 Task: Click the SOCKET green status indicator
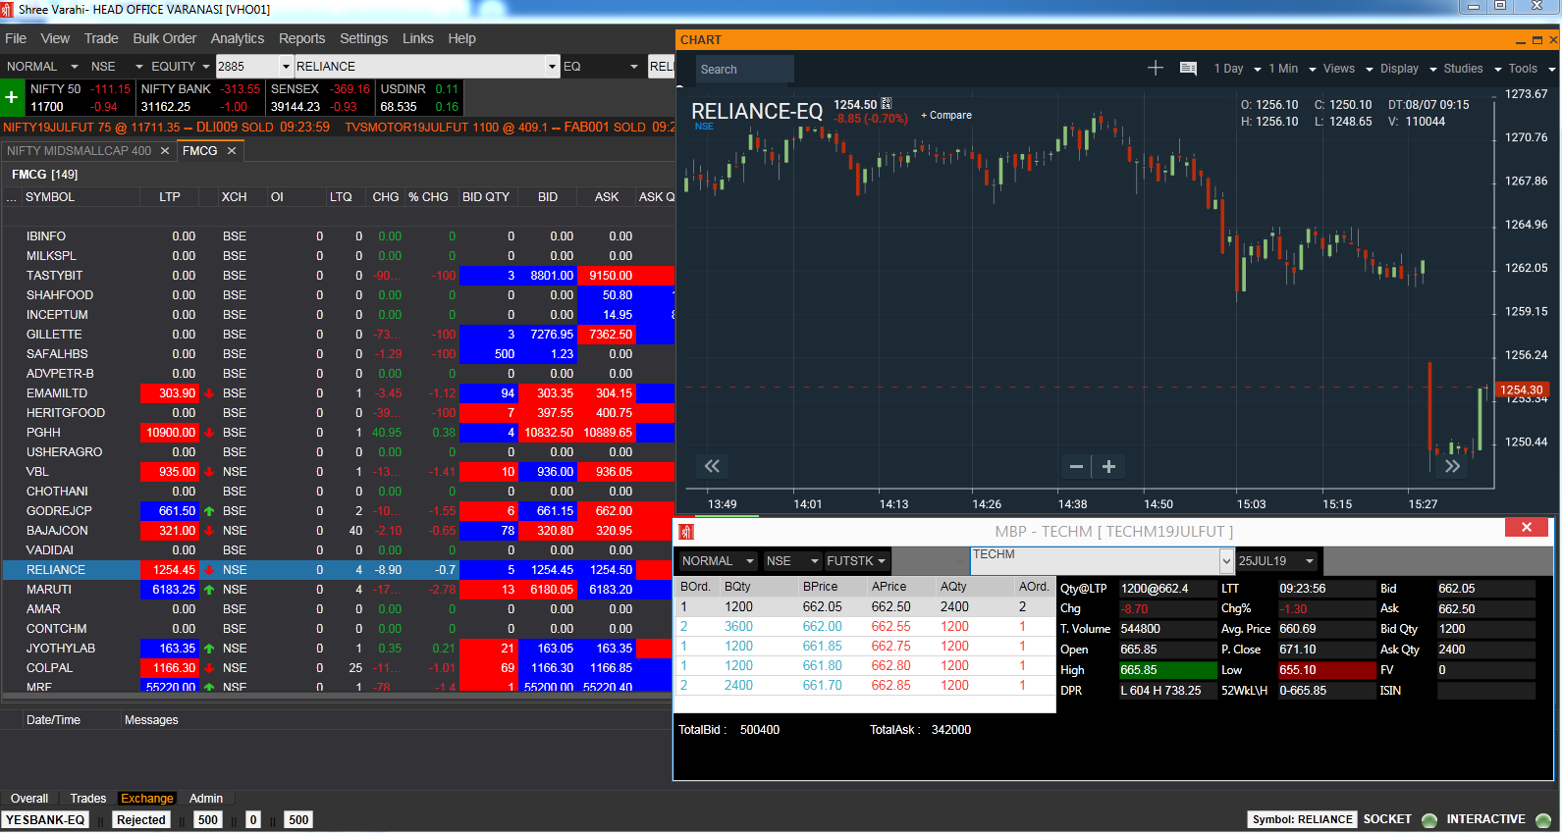pyautogui.click(x=1429, y=820)
